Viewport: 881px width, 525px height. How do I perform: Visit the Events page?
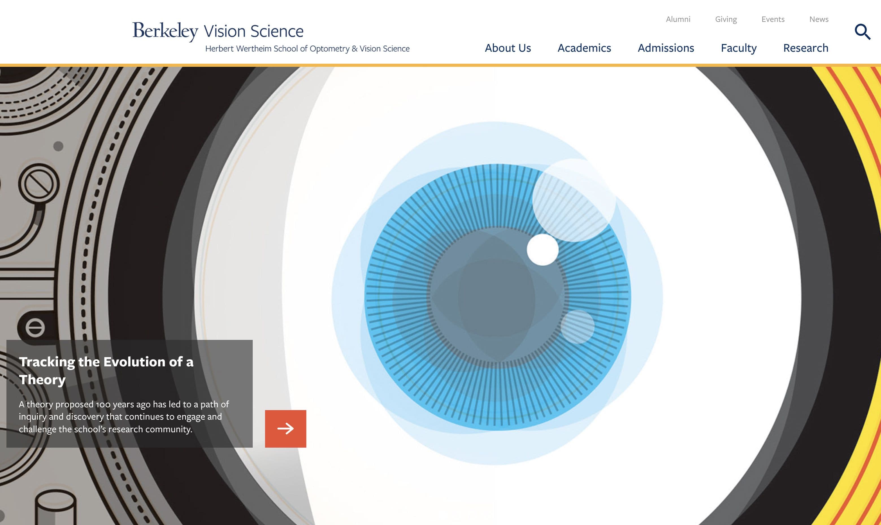tap(773, 19)
